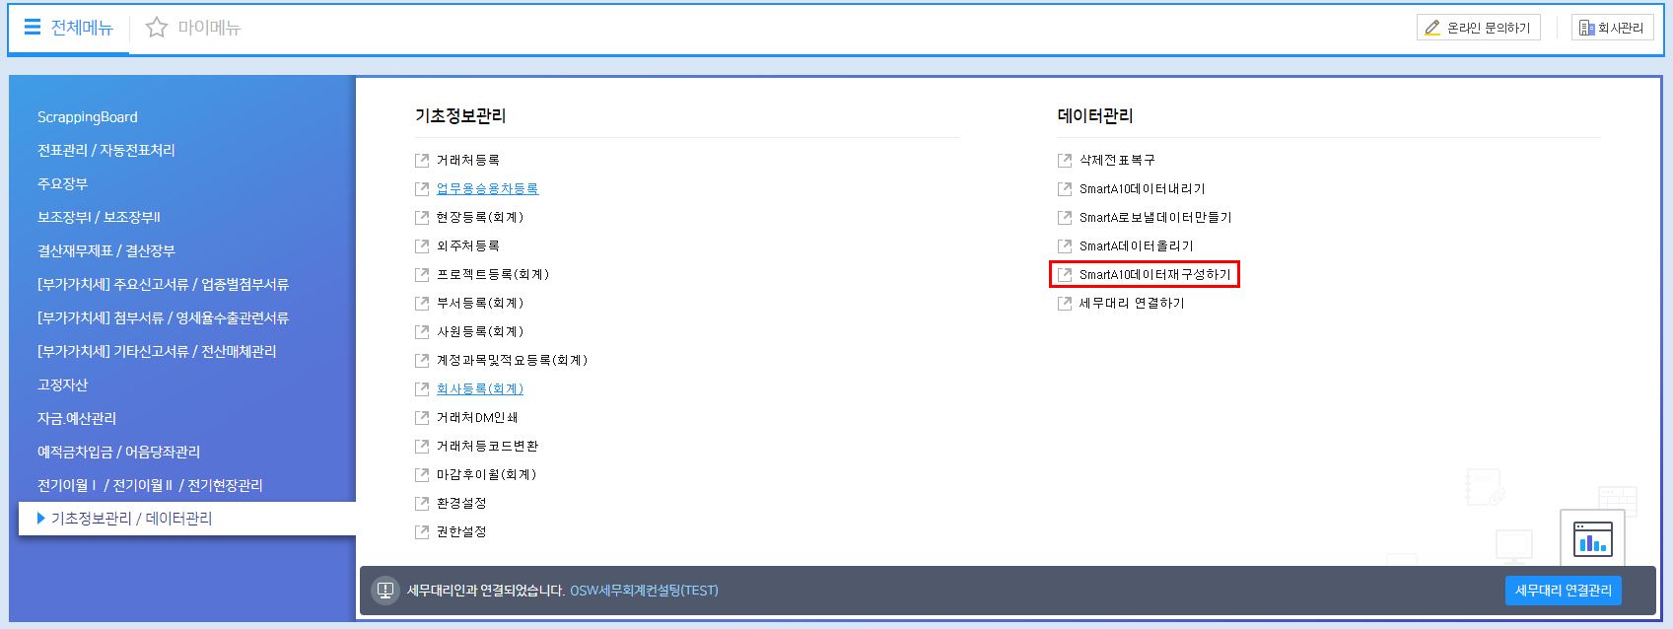This screenshot has height=629, width=1673.
Task: Open the 회사등록(회계) link
Action: pyautogui.click(x=479, y=388)
